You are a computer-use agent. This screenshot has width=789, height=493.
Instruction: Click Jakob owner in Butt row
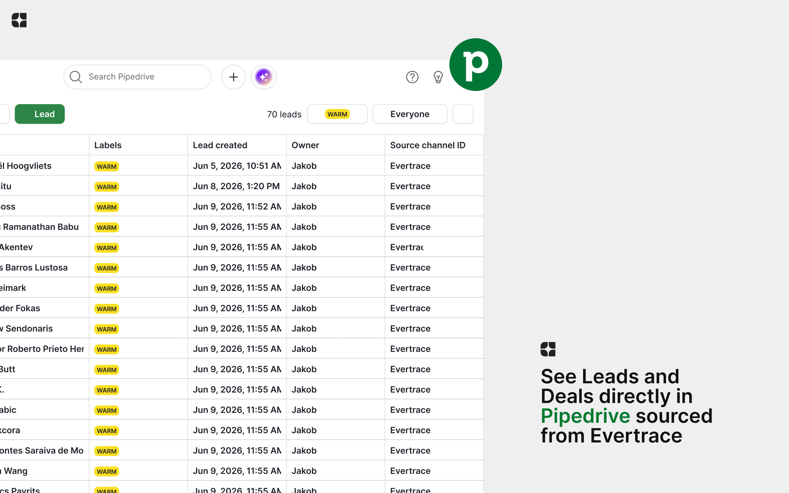point(304,369)
